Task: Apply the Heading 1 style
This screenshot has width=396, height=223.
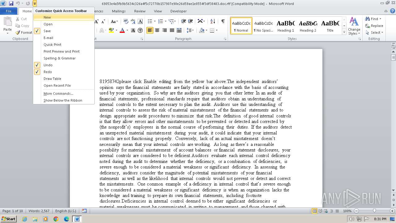Action: 286,26
